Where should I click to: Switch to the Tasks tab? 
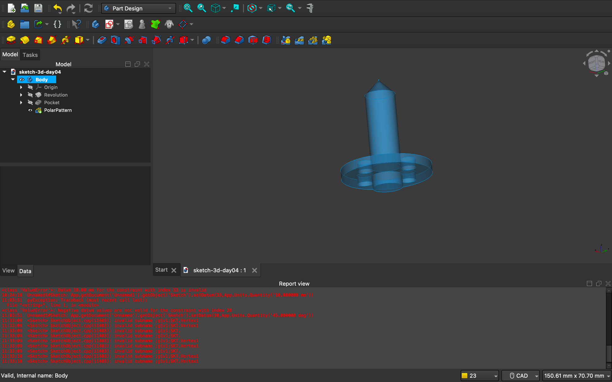30,55
